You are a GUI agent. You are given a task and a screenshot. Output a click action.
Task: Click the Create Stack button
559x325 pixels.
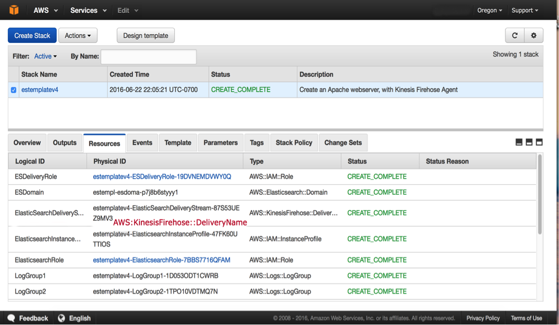tap(31, 35)
